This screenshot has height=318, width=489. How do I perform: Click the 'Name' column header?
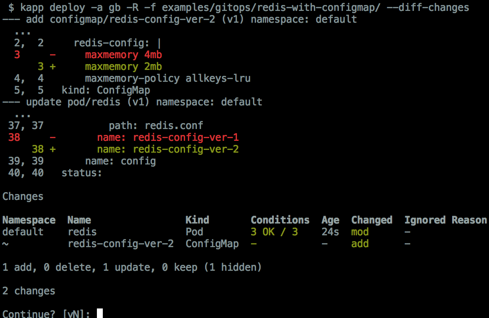[x=79, y=220]
